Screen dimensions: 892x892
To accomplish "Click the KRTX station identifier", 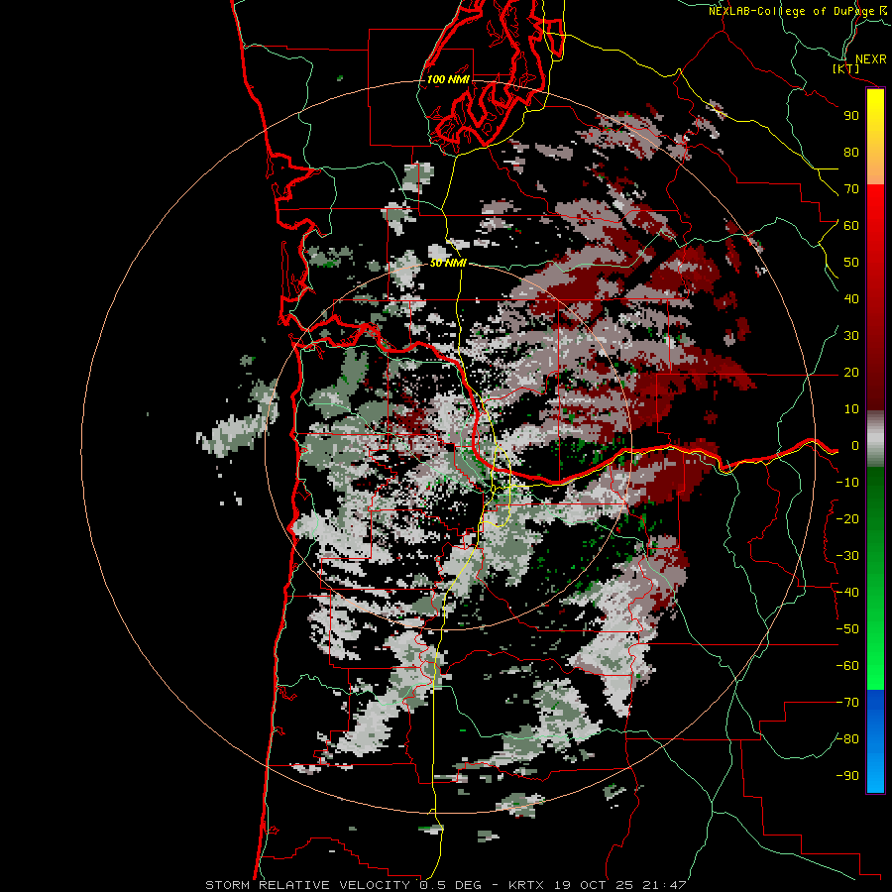I will point(526,885).
